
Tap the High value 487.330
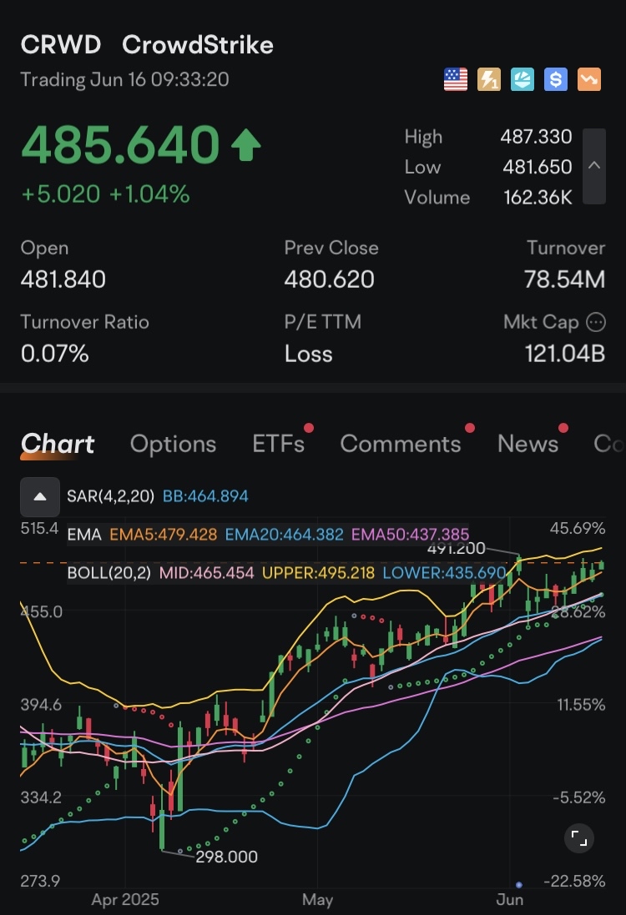[x=536, y=137]
